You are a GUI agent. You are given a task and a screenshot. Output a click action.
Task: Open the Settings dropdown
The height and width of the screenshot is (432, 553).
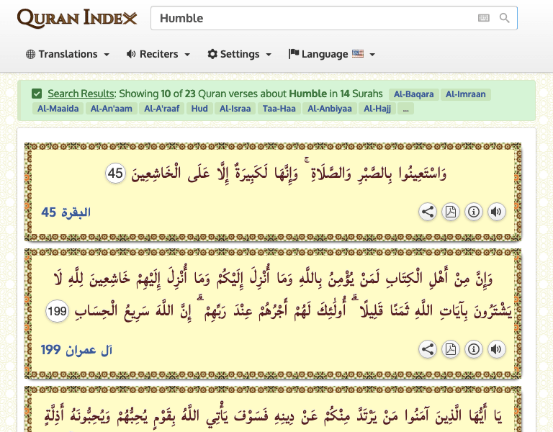tap(239, 54)
